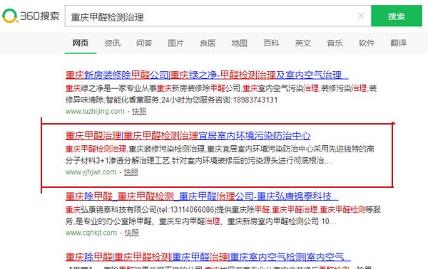This screenshot has height=269, width=428.
Task: Open the 问答 tab
Action: tap(144, 43)
